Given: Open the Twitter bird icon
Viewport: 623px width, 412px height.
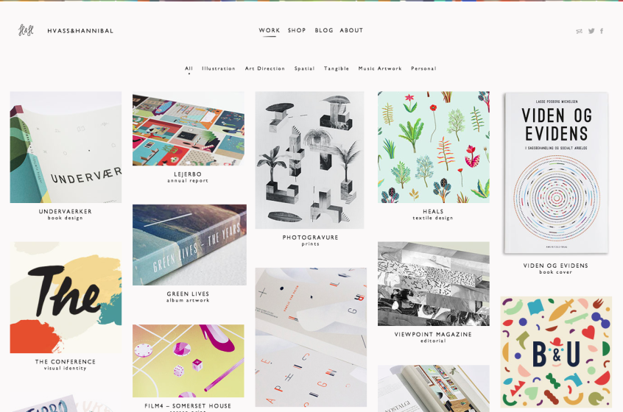Looking at the screenshot, I should [591, 31].
